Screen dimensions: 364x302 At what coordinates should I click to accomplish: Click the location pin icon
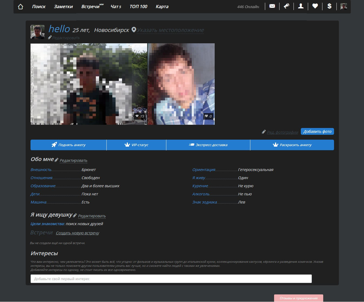pos(134,30)
